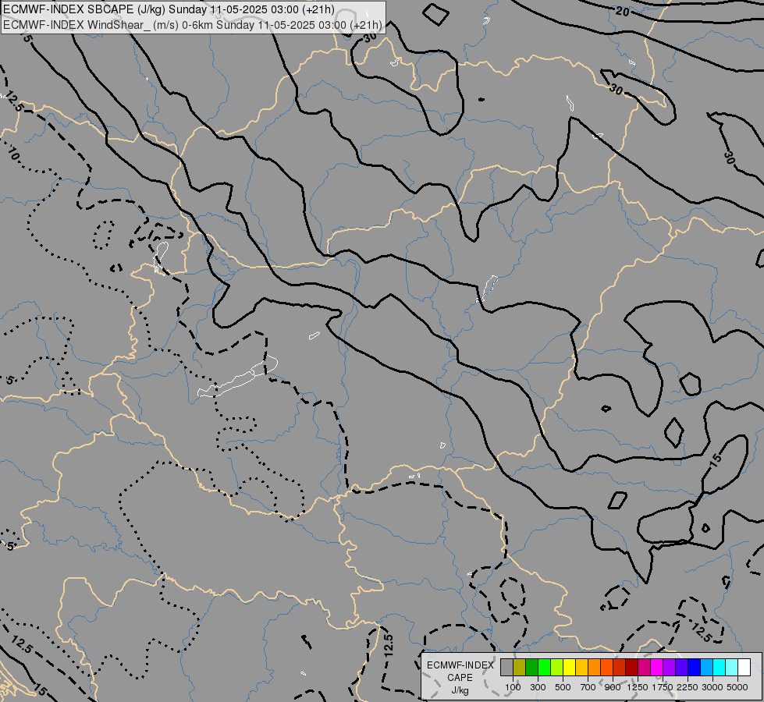
Task: Click the "J/kg" unit label in legend
Action: [460, 690]
